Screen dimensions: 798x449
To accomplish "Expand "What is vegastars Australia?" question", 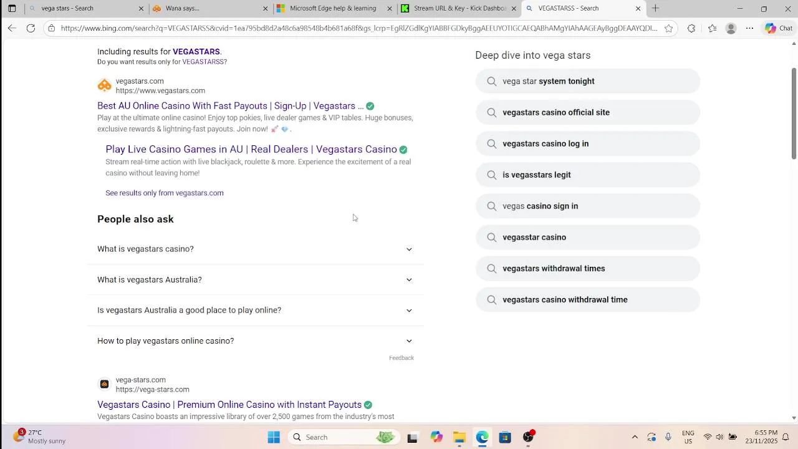I will point(256,279).
